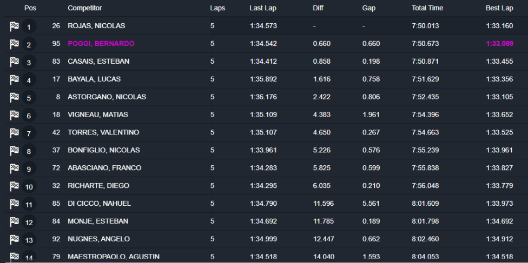Click the magenta best lap 1:33.089
The height and width of the screenshot is (263, 528).
499,44
